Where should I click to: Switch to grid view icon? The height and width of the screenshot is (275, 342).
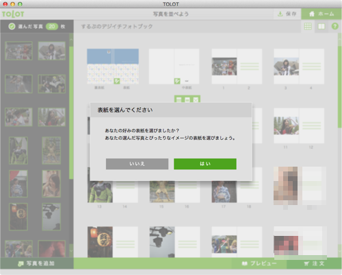(x=308, y=26)
